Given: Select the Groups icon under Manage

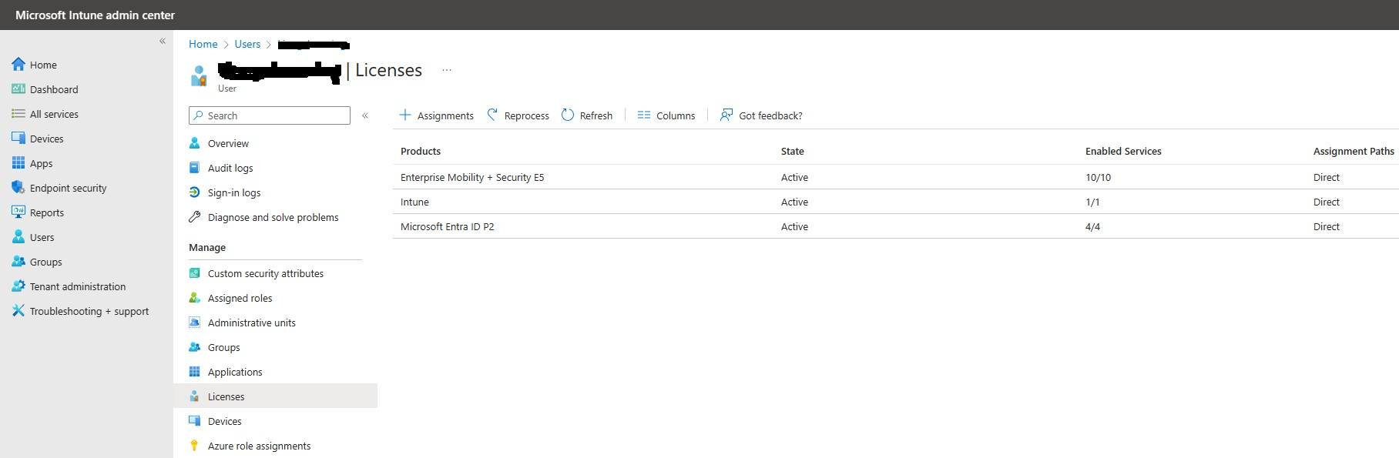Looking at the screenshot, I should [x=195, y=347].
